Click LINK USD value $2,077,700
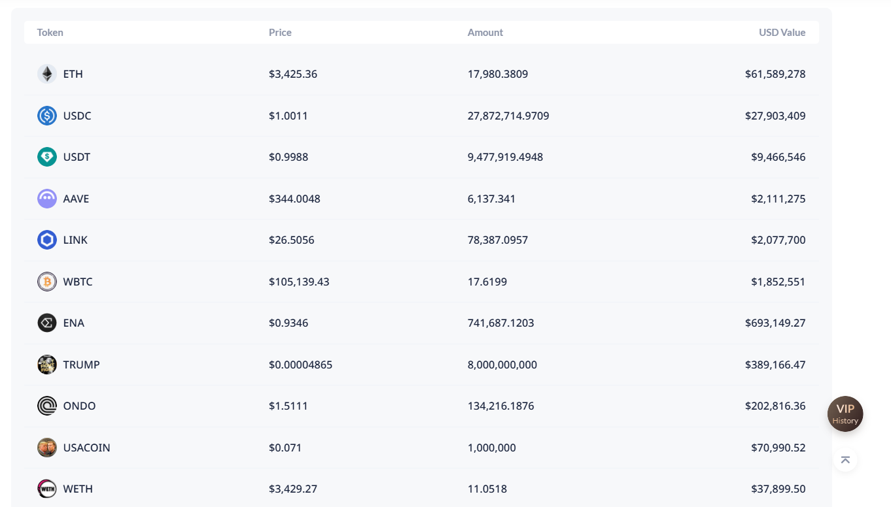The width and height of the screenshot is (891, 507). 778,240
